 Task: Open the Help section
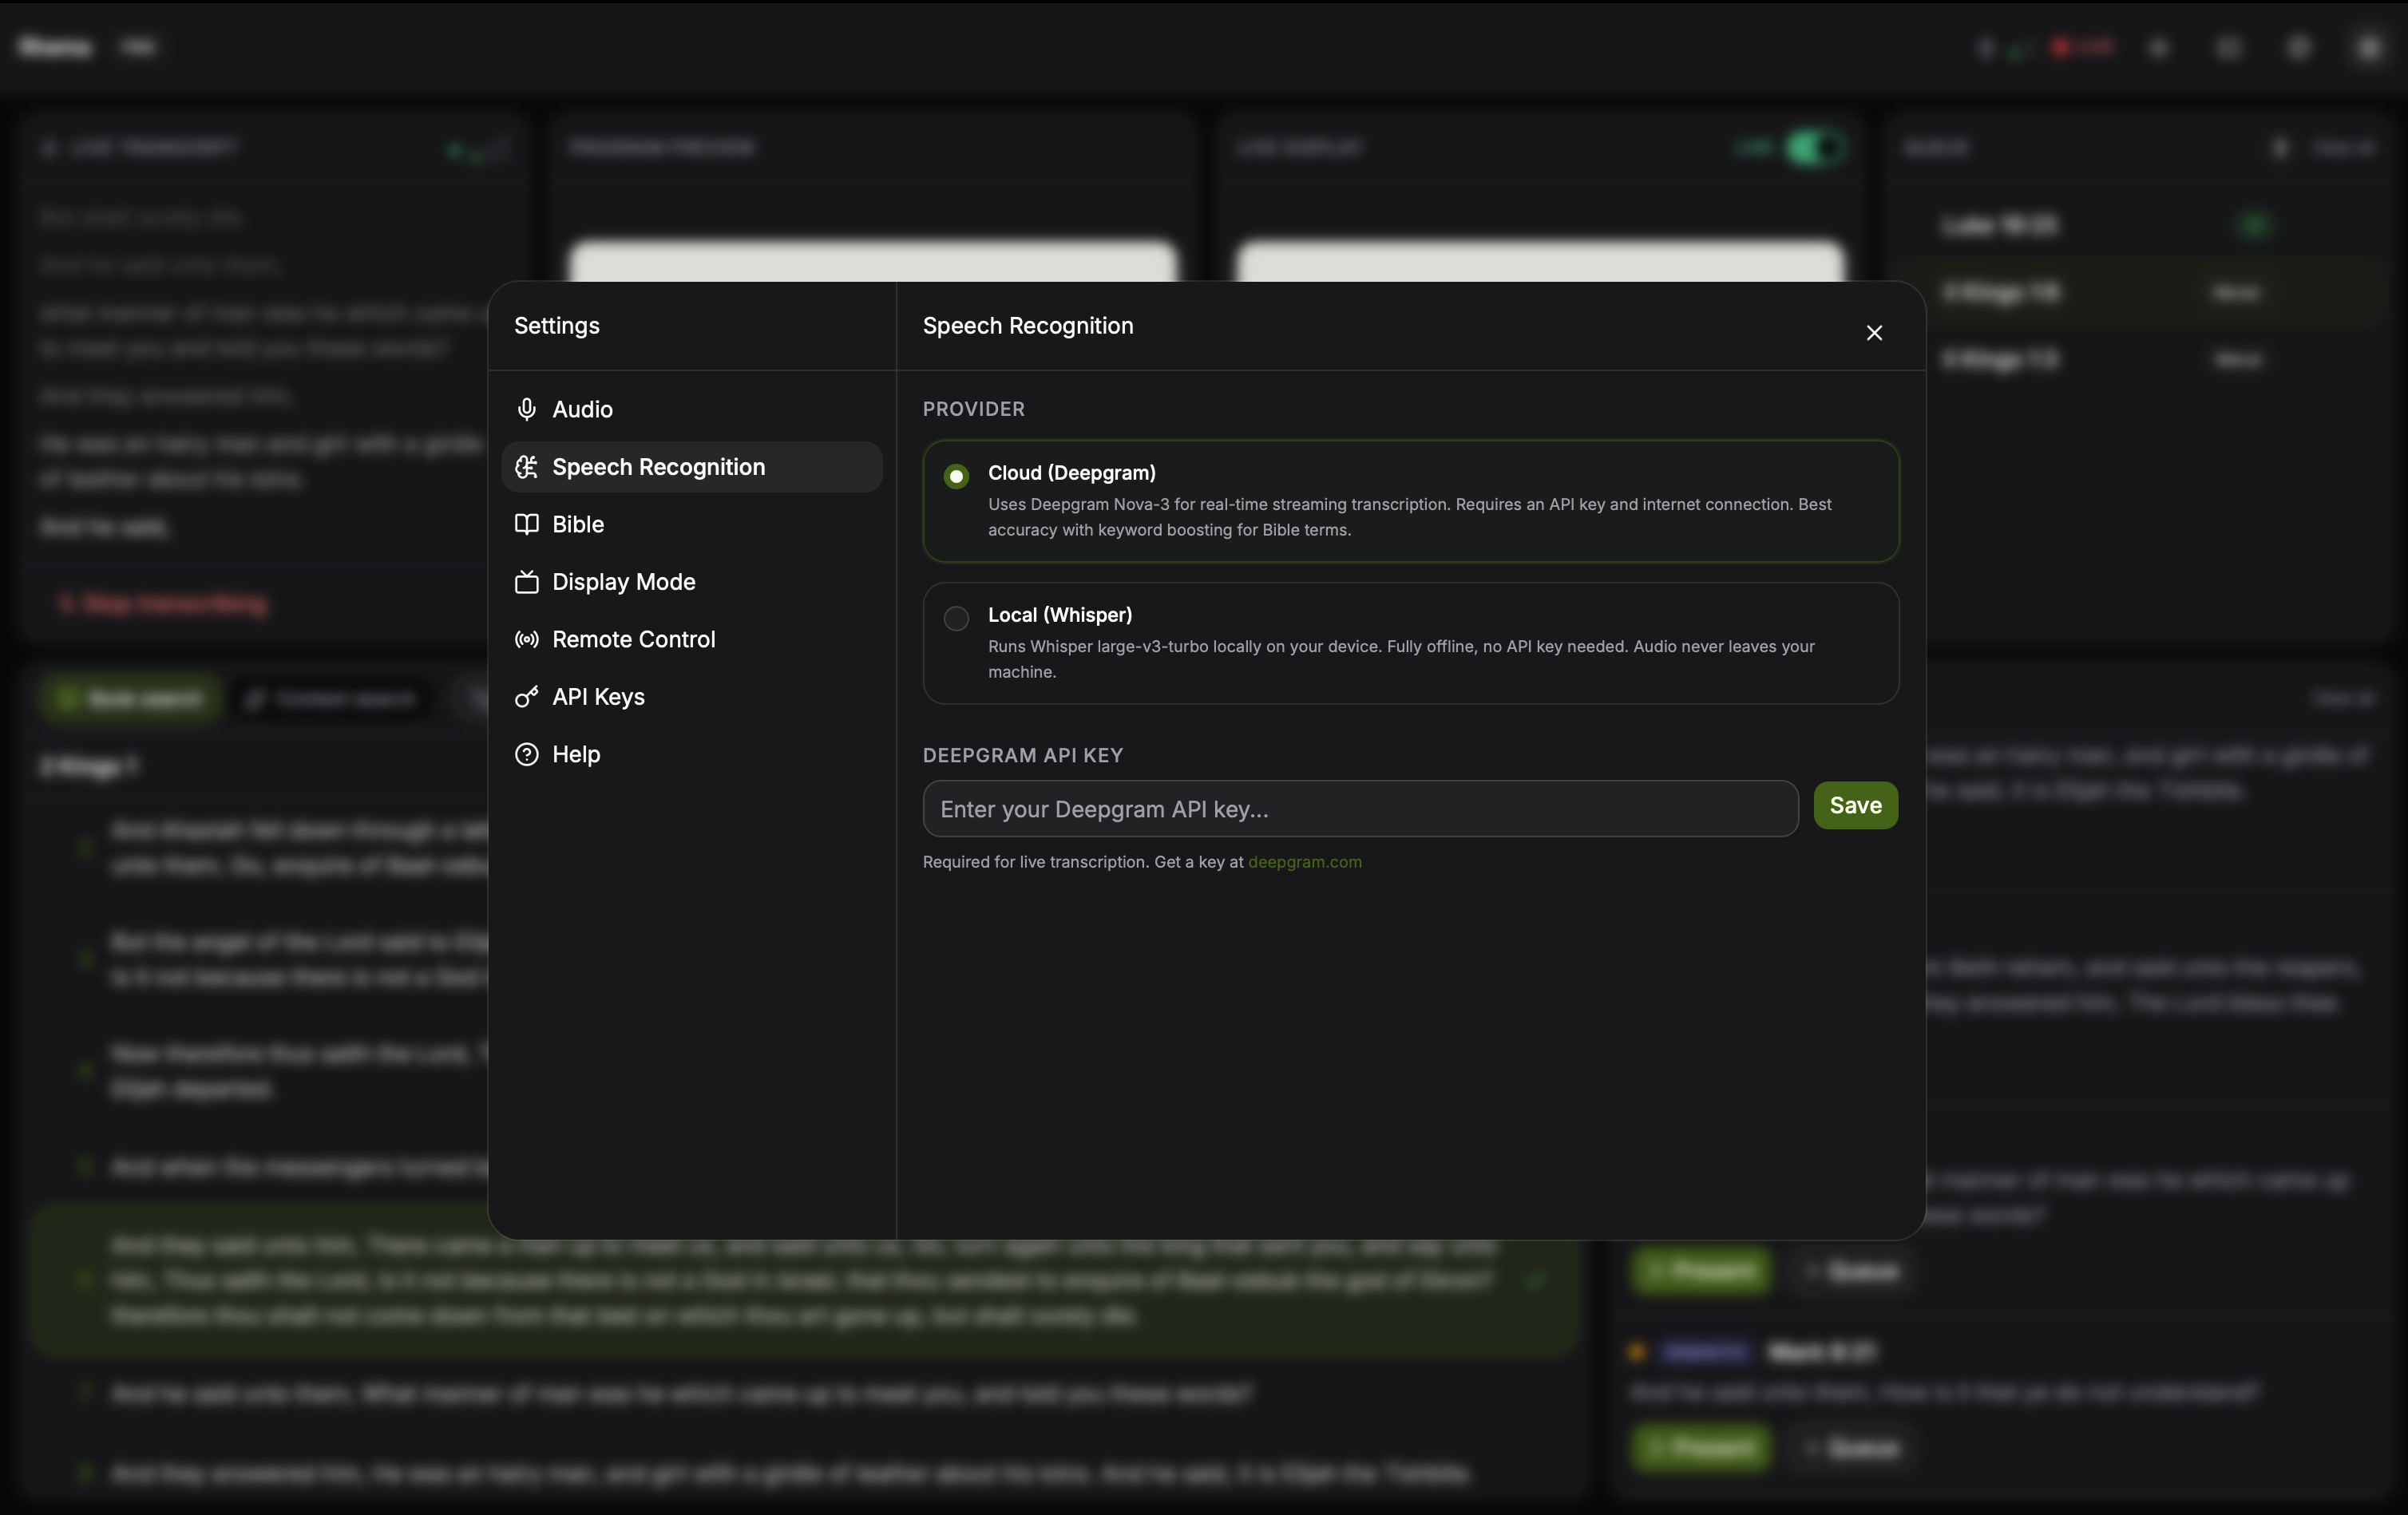(x=691, y=754)
